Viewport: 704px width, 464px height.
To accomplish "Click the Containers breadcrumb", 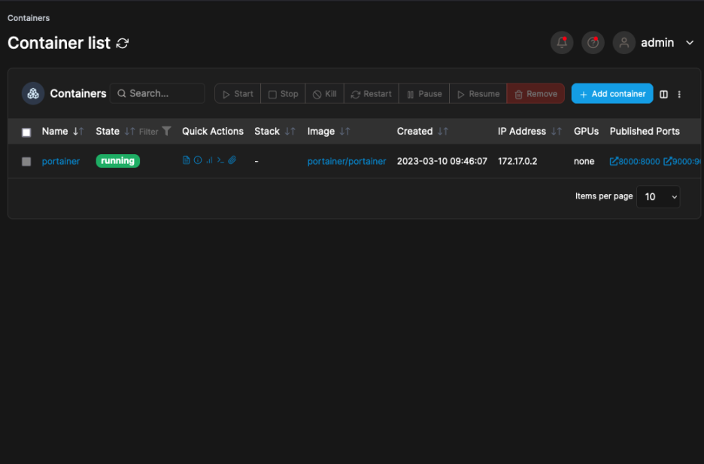I will [29, 18].
